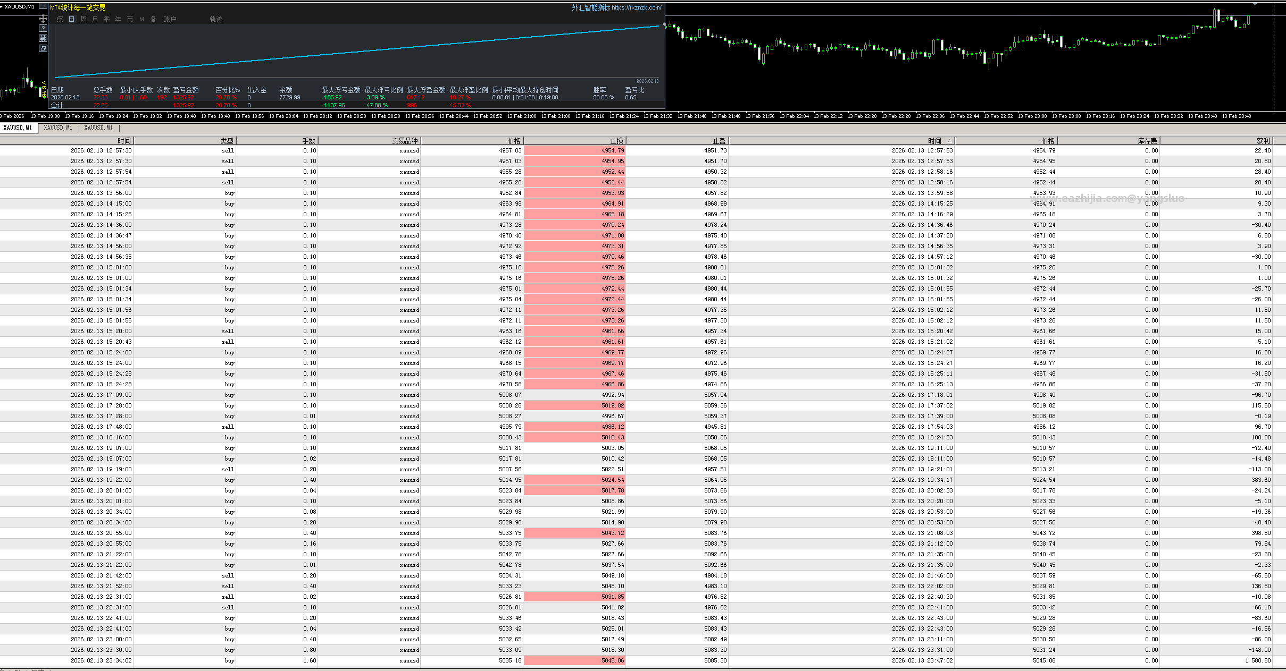Toggle the 日 daily view
The width and height of the screenshot is (1286, 671).
[72, 19]
